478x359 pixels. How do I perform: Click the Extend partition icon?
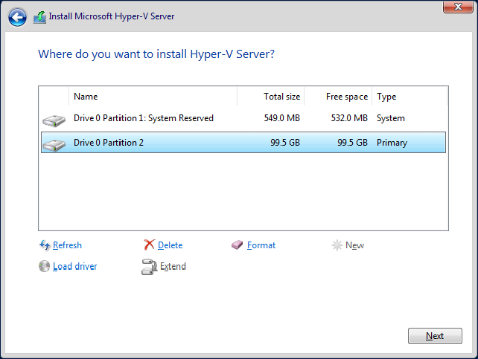[149, 267]
